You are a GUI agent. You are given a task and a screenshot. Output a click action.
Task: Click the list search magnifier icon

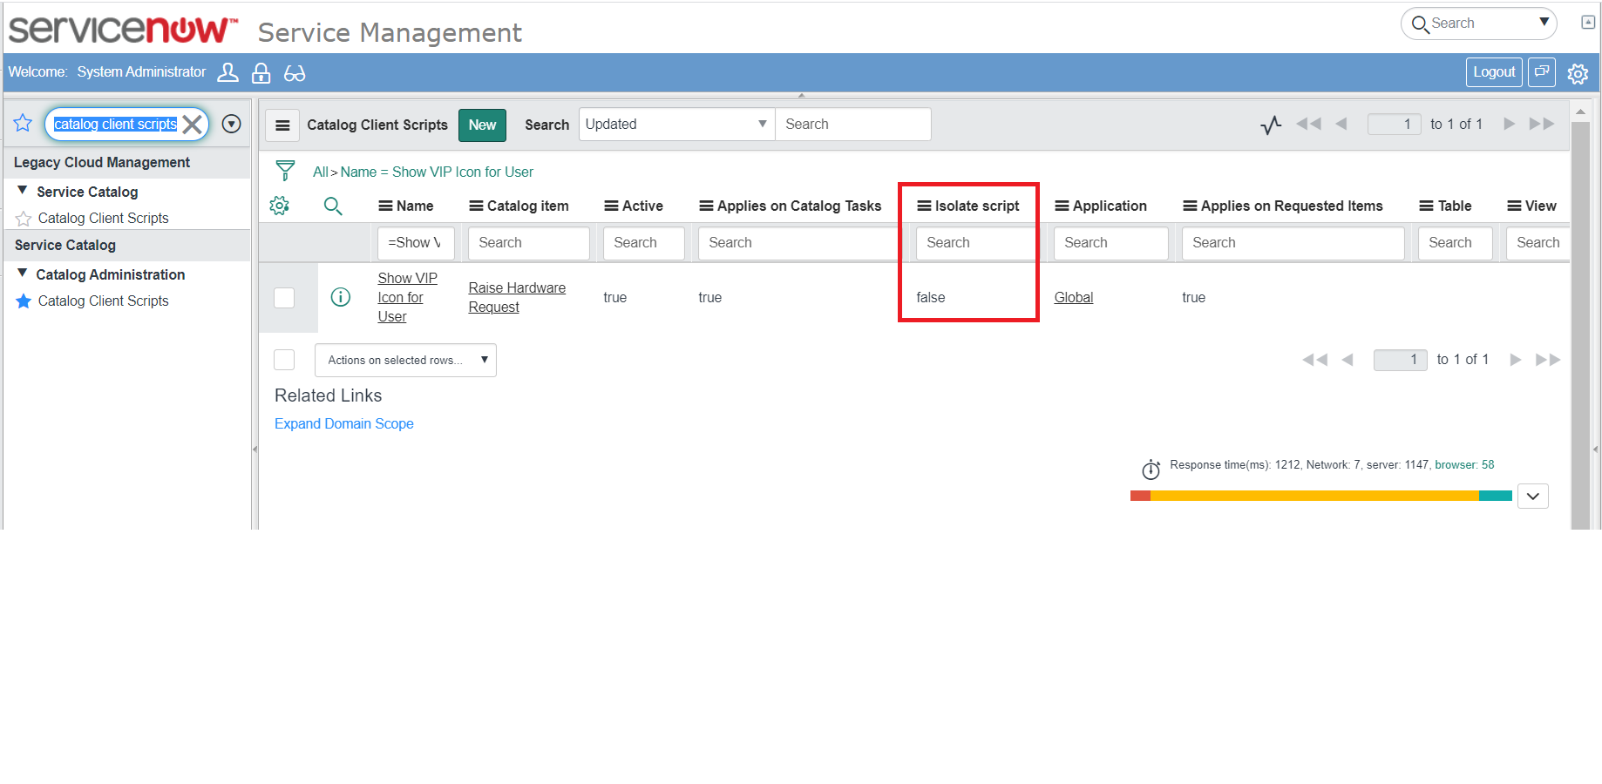point(334,206)
